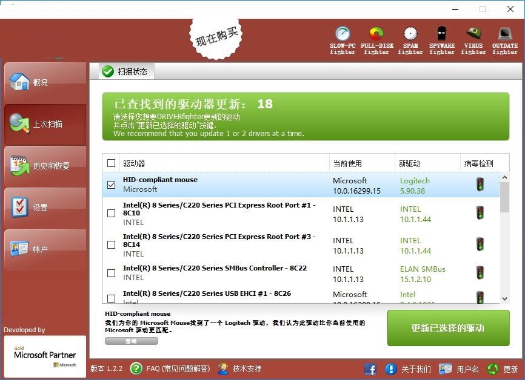Click traffic light for SMBus Controller row
The image size is (525, 380).
coord(480,272)
